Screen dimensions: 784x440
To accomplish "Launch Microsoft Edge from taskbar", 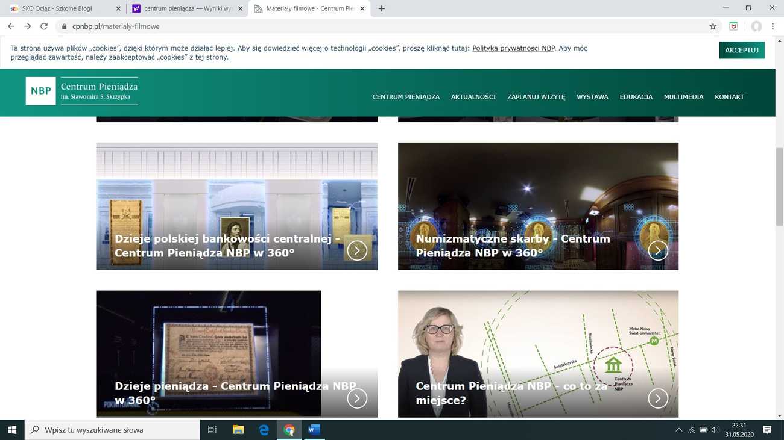I will tap(264, 430).
